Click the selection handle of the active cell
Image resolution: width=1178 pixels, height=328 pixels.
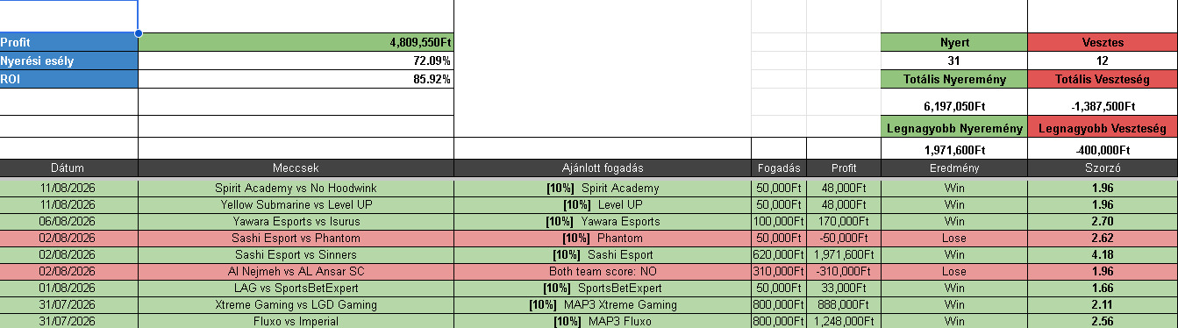point(139,33)
